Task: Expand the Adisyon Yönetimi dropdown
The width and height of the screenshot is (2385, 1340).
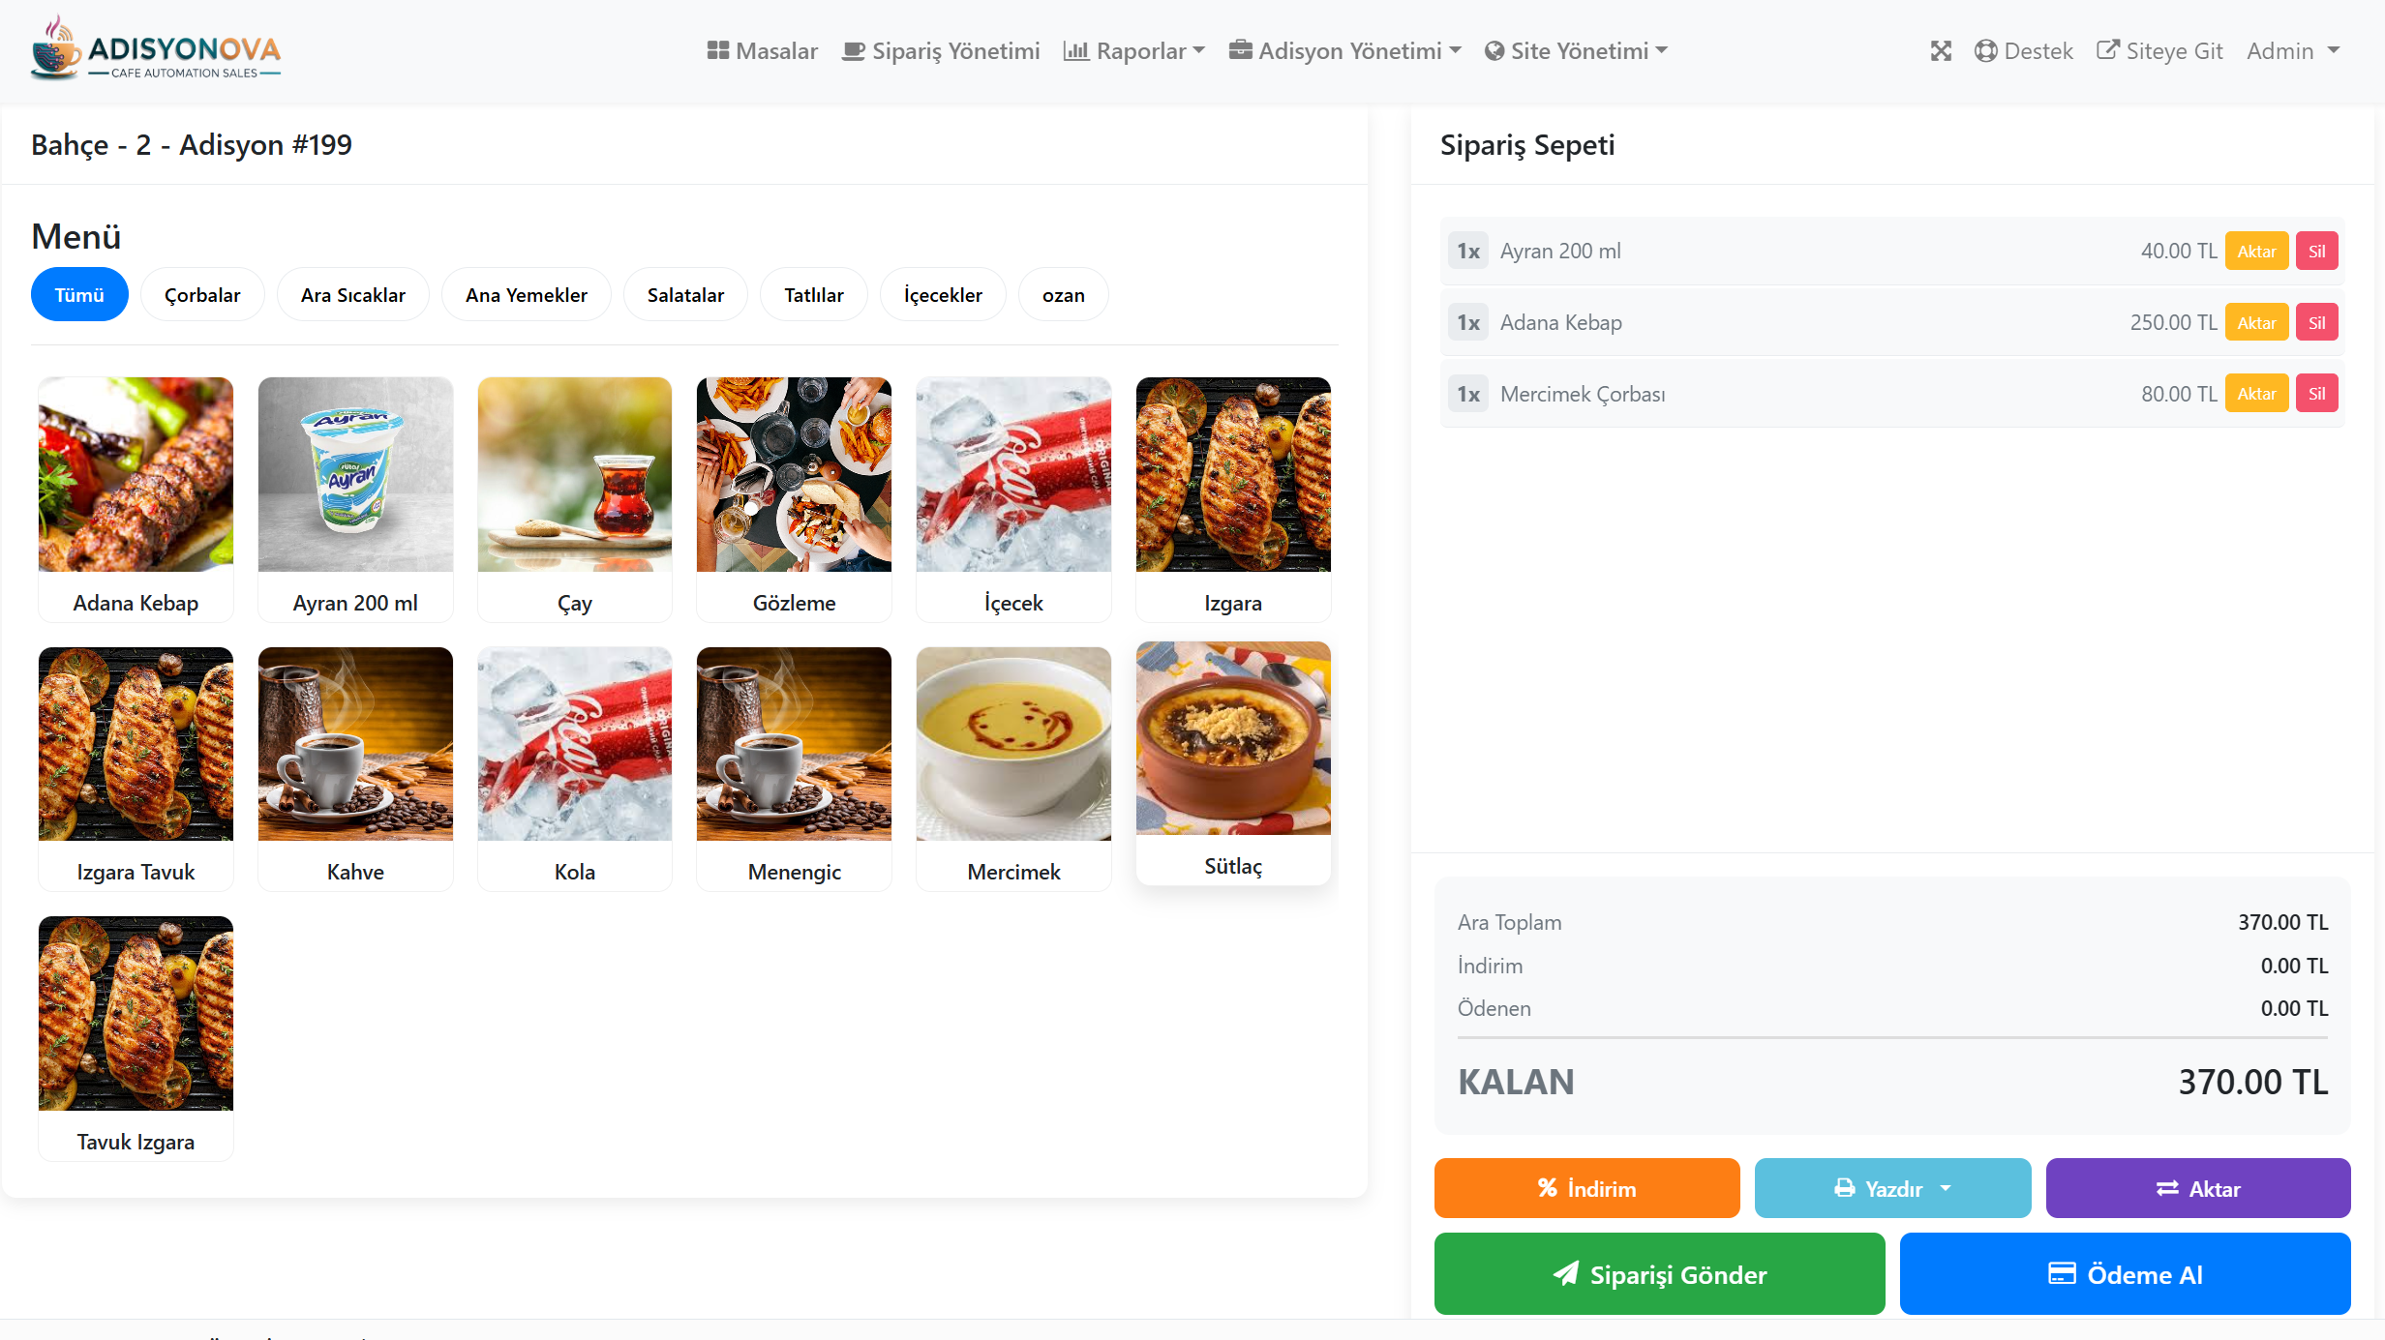Action: coord(1345,51)
